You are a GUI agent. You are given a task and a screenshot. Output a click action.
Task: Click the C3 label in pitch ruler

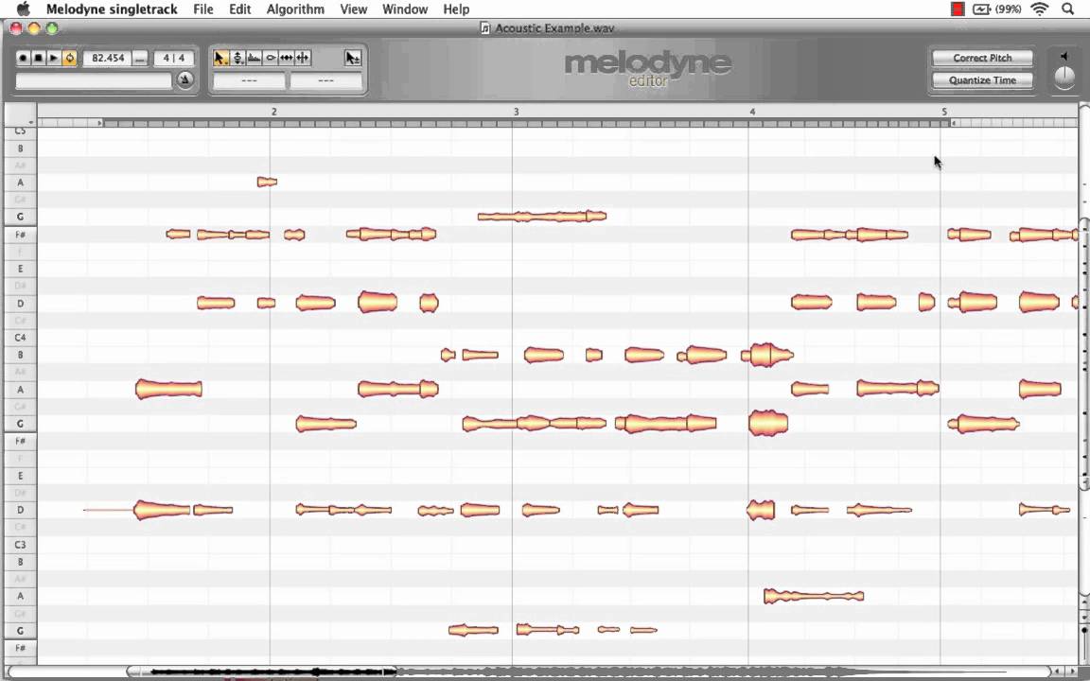tap(20, 544)
